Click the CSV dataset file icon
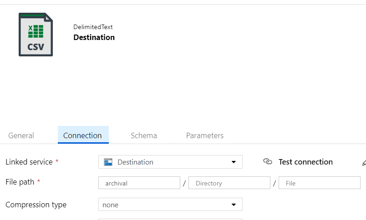 pos(36,35)
